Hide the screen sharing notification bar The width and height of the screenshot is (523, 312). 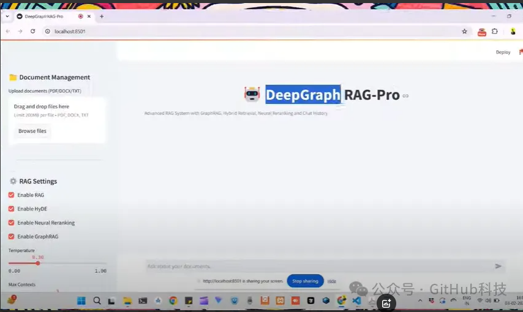(331, 281)
